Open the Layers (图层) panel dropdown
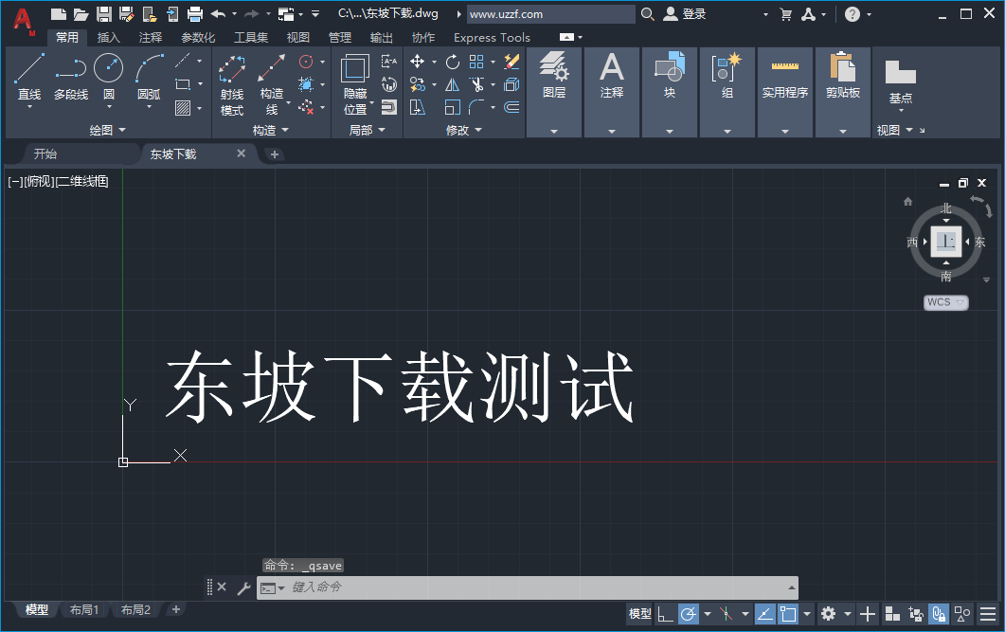 pyautogui.click(x=554, y=132)
